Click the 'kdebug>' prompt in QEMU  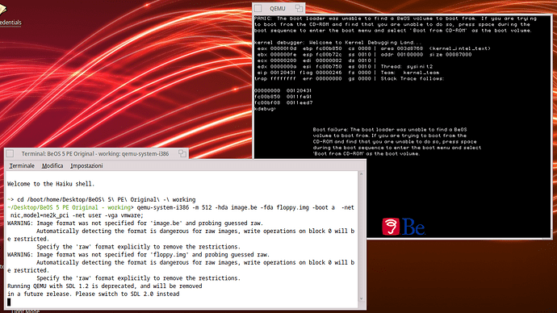click(x=265, y=109)
